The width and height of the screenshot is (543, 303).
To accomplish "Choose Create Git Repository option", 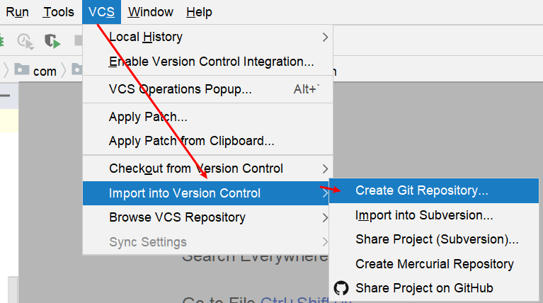I will tap(434, 190).
